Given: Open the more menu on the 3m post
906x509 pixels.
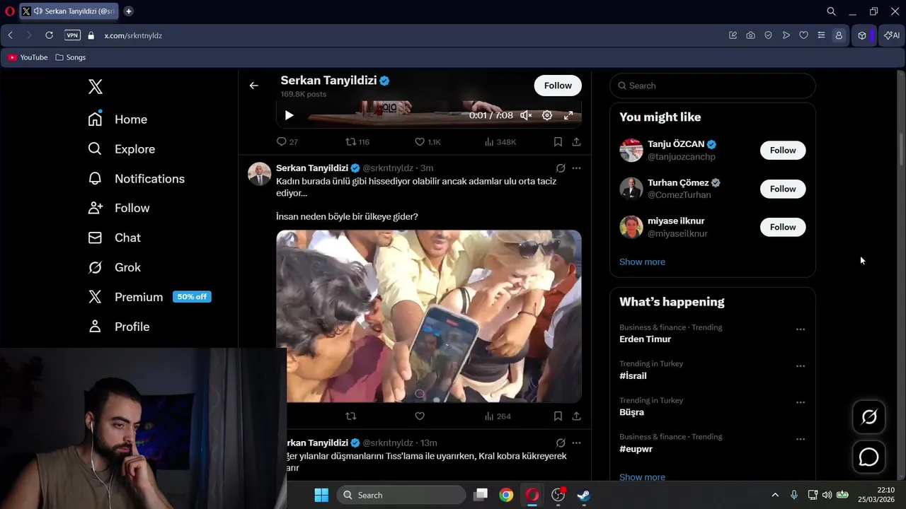Looking at the screenshot, I should [576, 168].
